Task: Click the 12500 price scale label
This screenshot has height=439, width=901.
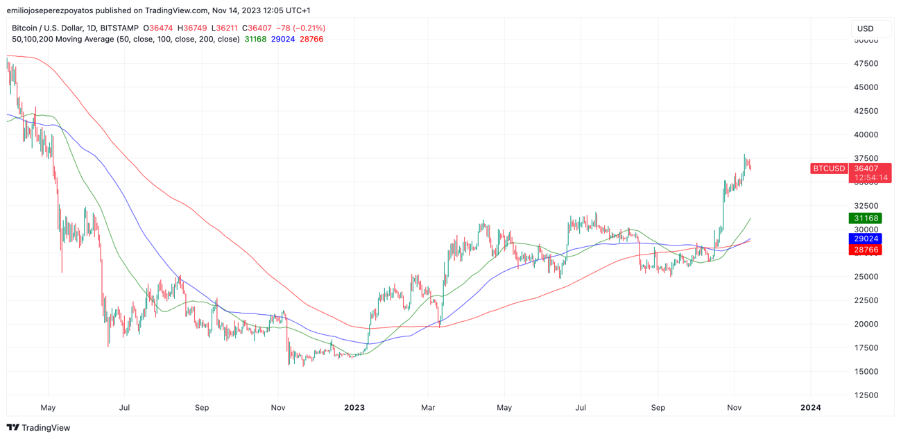Action: [866, 395]
